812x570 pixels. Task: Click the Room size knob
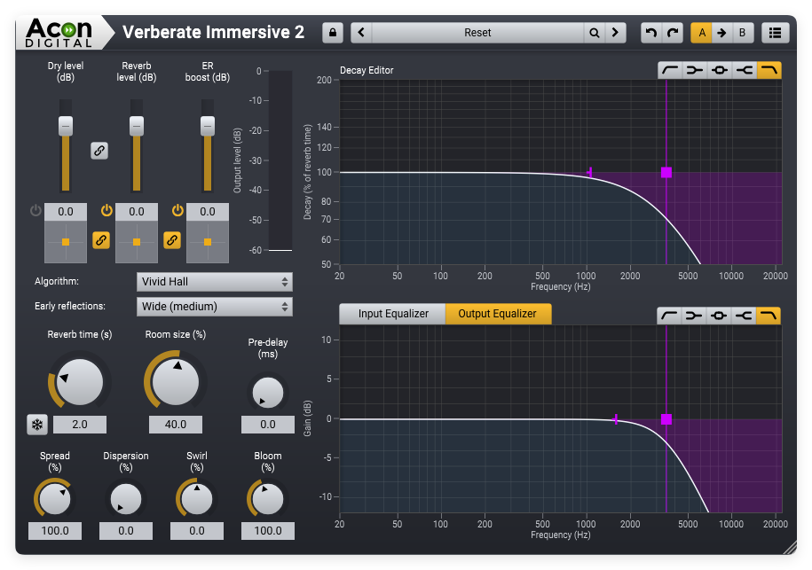pyautogui.click(x=176, y=382)
